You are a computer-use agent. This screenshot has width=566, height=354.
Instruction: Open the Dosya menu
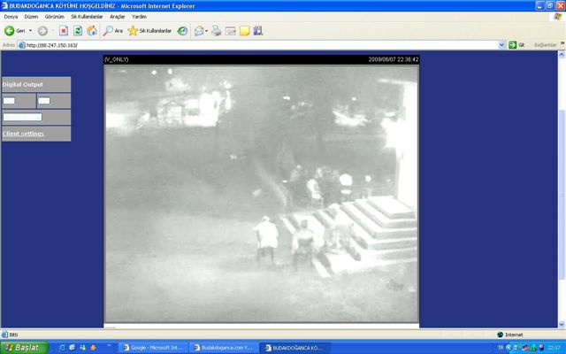point(11,16)
